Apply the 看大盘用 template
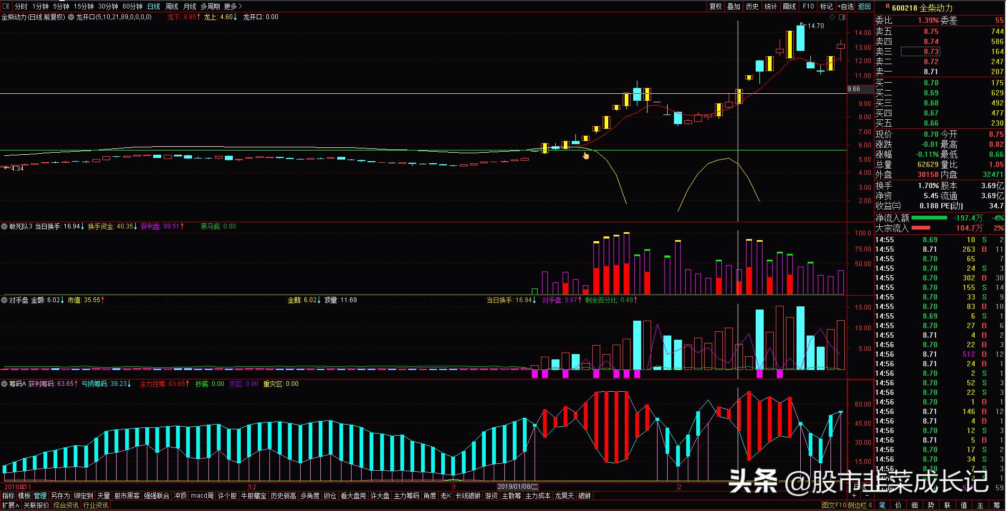Viewport: 1006px width, 511px height. point(354,496)
